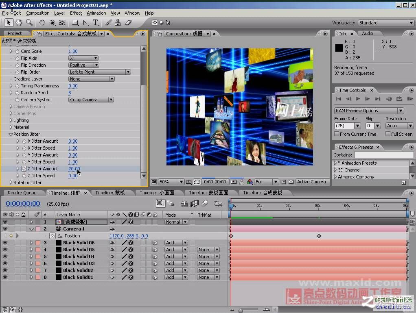
Task: Click the second Position keyframe near 03s
Action: [x=319, y=236]
